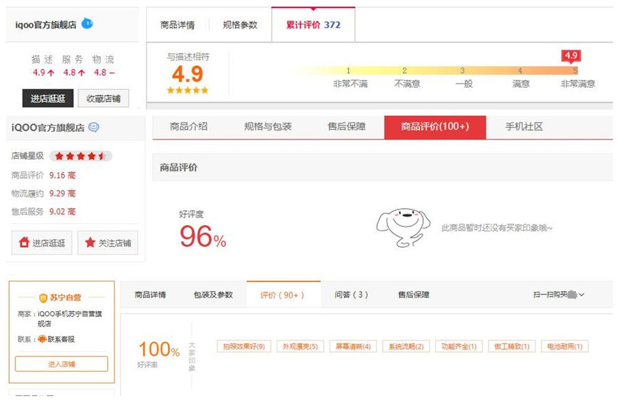This screenshot has width=619, height=402.
Task: Filter reviews by 电池耐用(1) tag
Action: (565, 346)
